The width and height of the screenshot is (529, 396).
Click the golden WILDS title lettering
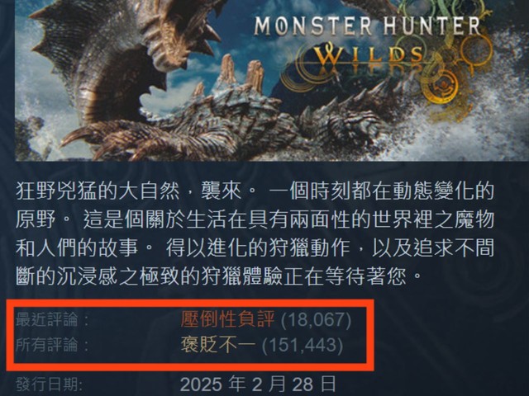coord(369,56)
